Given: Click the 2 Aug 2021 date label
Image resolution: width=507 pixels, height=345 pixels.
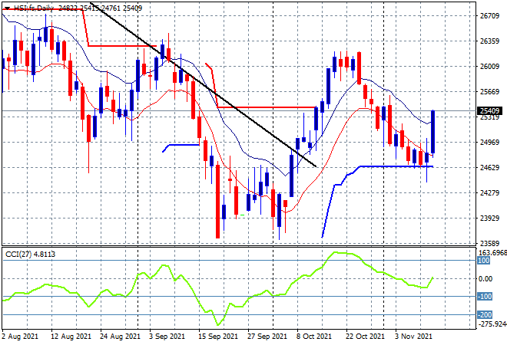Looking at the screenshot, I should pyautogui.click(x=20, y=337).
